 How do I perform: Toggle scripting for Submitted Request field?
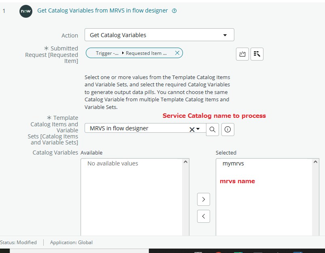coord(242,54)
